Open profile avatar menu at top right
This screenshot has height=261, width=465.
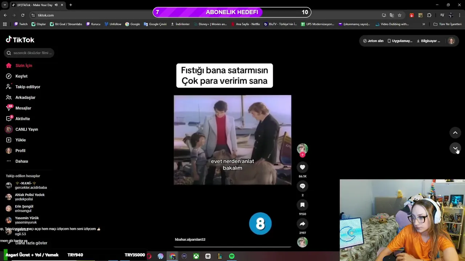click(451, 41)
